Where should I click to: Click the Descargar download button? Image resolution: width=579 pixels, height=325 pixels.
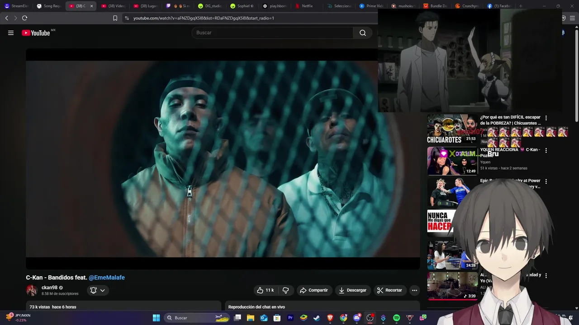coord(352,290)
